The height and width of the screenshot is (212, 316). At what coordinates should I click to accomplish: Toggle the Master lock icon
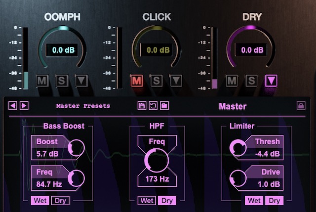click(301, 106)
